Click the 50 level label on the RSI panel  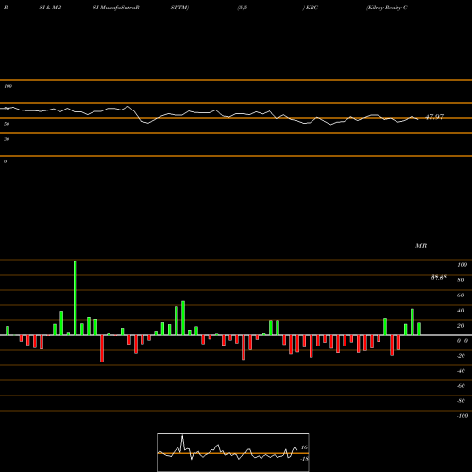[7, 124]
